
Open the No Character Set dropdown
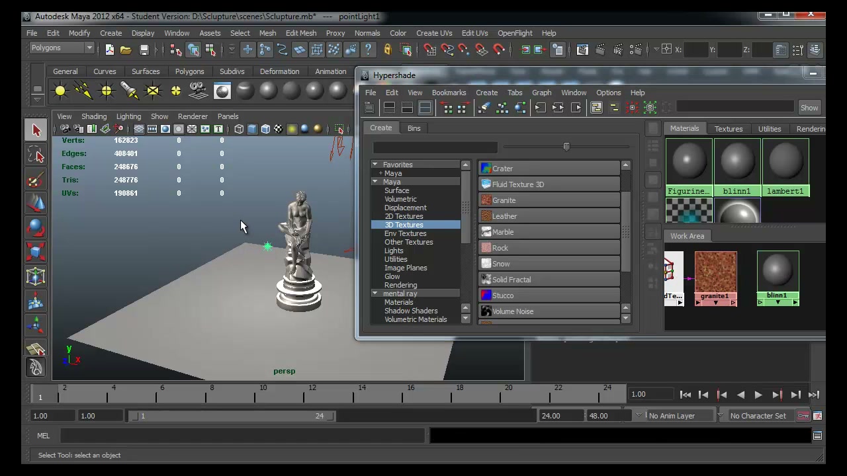click(761, 416)
